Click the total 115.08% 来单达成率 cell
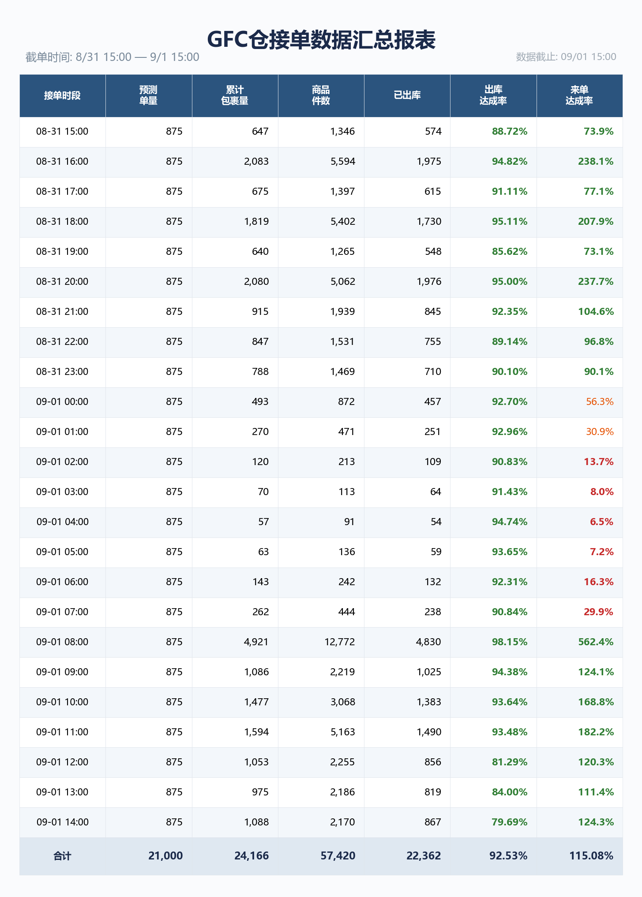This screenshot has width=642, height=897. coord(591,856)
